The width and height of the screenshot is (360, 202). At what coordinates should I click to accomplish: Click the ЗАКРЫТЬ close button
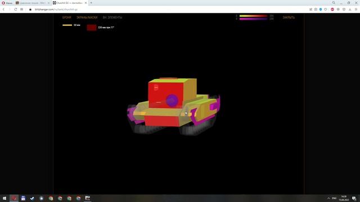coord(289,17)
